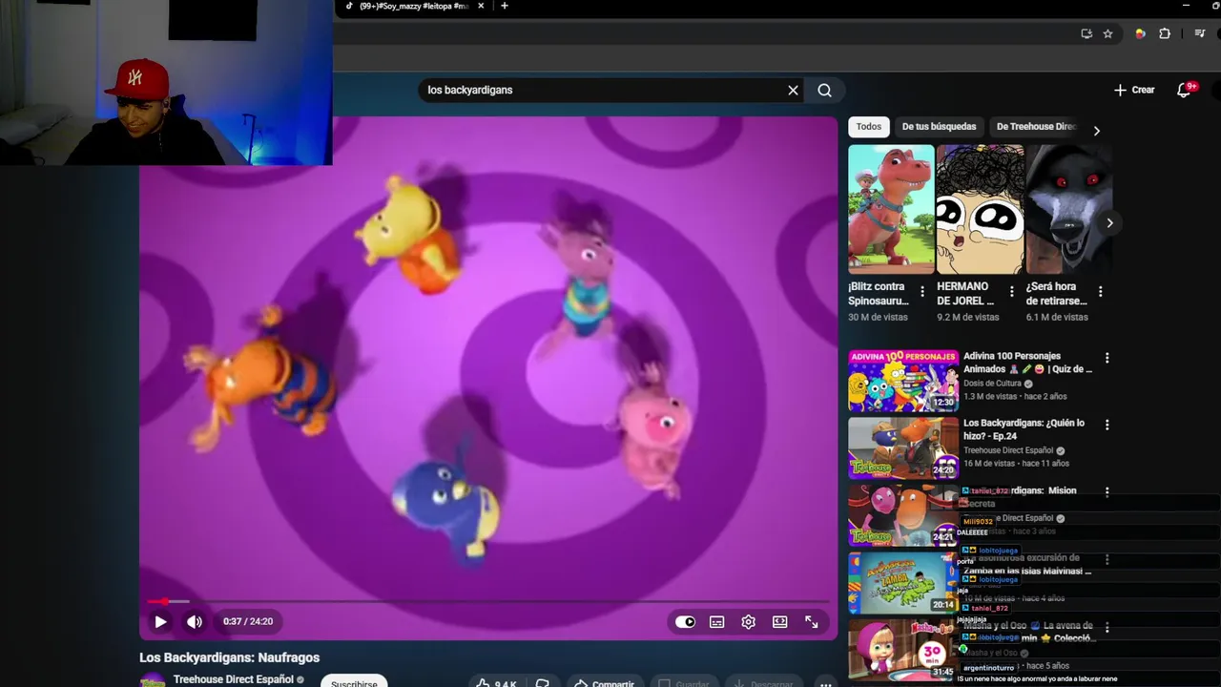Screen dimensions: 1221x687
Task: Switch to theater mode view
Action: click(x=780, y=622)
